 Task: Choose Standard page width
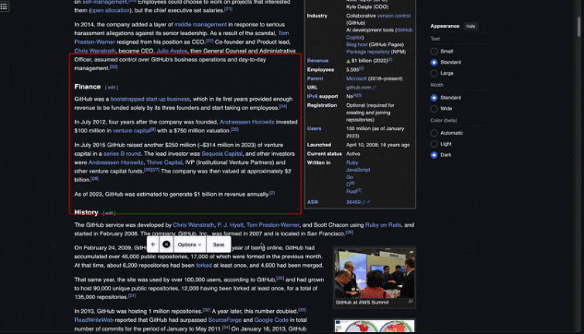[434, 98]
